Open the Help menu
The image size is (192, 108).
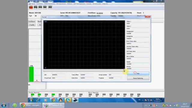tap(105, 4)
